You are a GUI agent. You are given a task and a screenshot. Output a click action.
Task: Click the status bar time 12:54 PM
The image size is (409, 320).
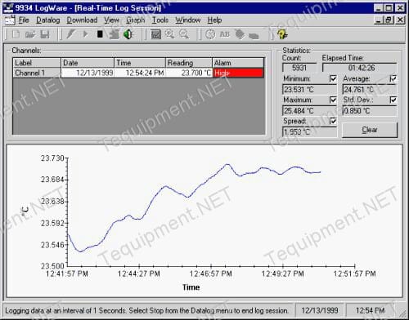371,310
